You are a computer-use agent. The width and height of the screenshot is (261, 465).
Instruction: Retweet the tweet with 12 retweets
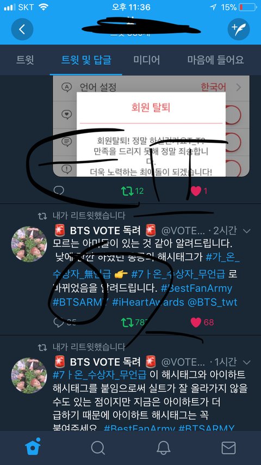[127, 191]
